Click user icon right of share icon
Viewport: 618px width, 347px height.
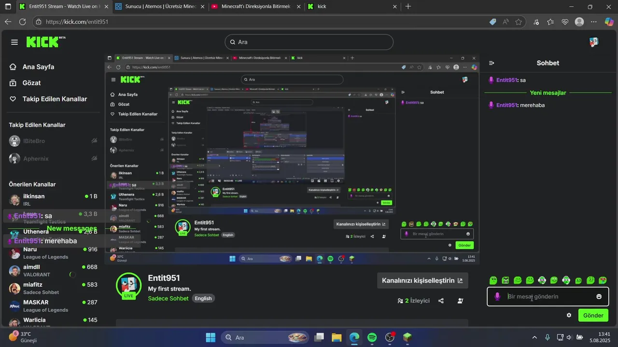click(460, 301)
